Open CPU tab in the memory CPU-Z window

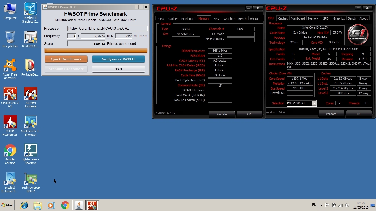pos(161,18)
